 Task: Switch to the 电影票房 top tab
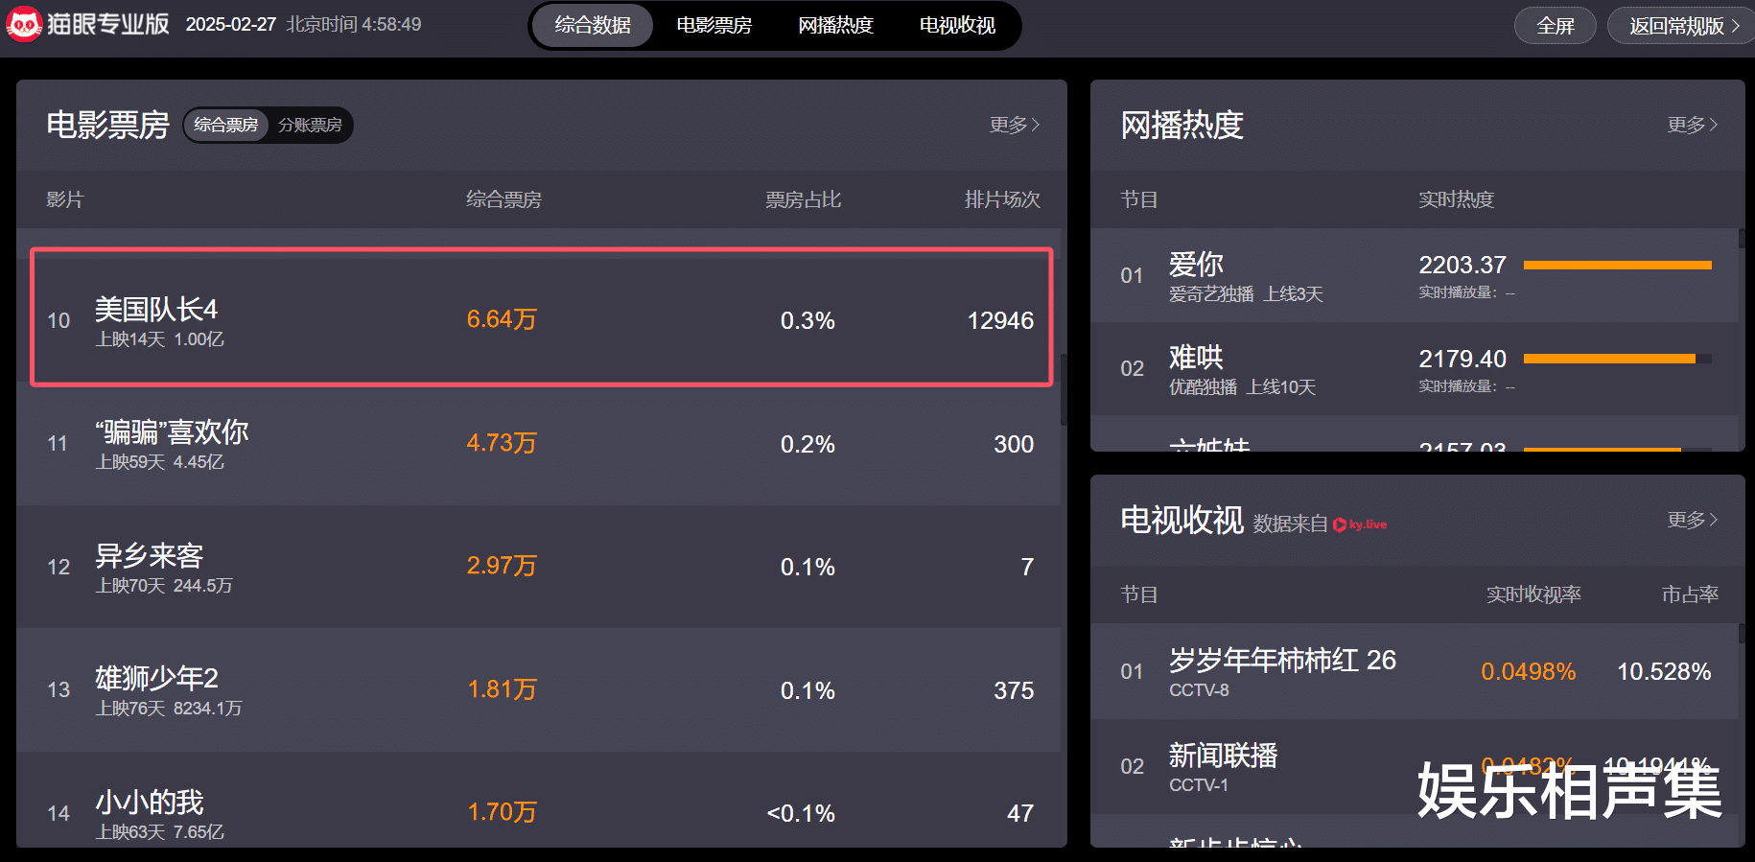point(714,25)
